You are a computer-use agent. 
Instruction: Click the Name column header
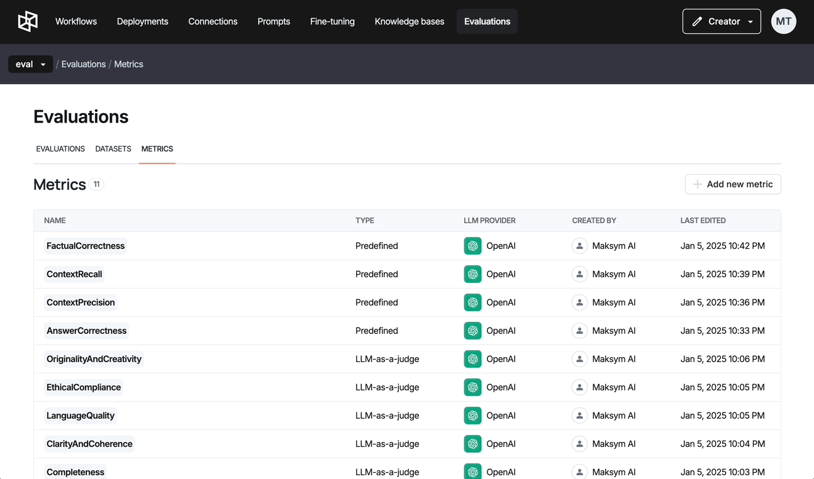pyautogui.click(x=55, y=221)
